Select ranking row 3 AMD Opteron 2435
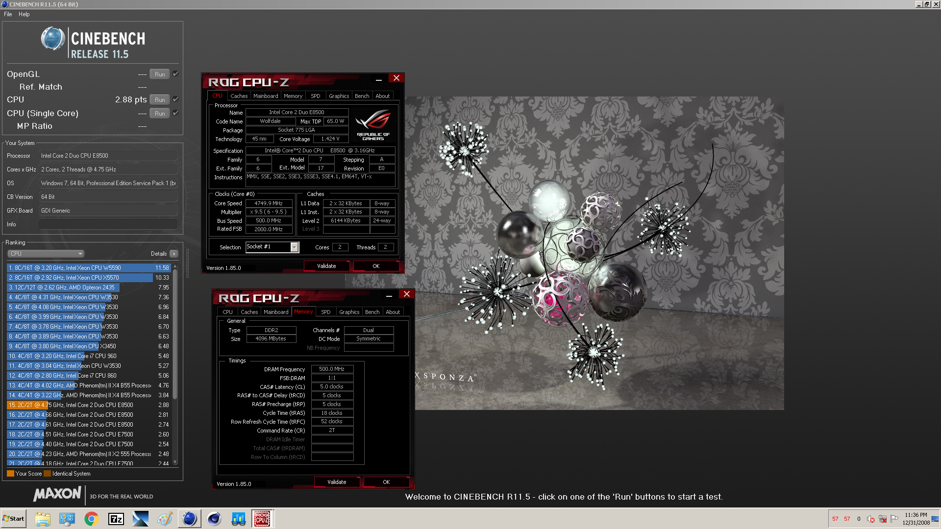This screenshot has height=529, width=941. (88, 288)
